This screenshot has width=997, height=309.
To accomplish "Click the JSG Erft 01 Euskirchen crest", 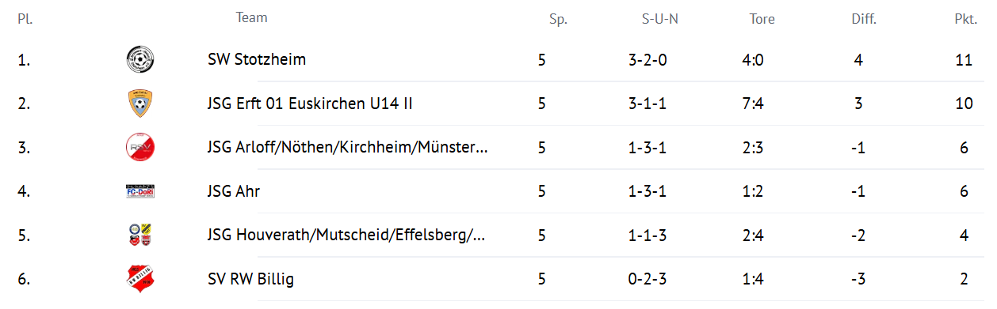I will pyautogui.click(x=140, y=104).
